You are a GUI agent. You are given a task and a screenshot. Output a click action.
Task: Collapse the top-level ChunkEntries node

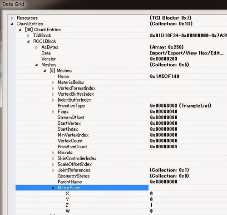pyautogui.click(x=12, y=24)
